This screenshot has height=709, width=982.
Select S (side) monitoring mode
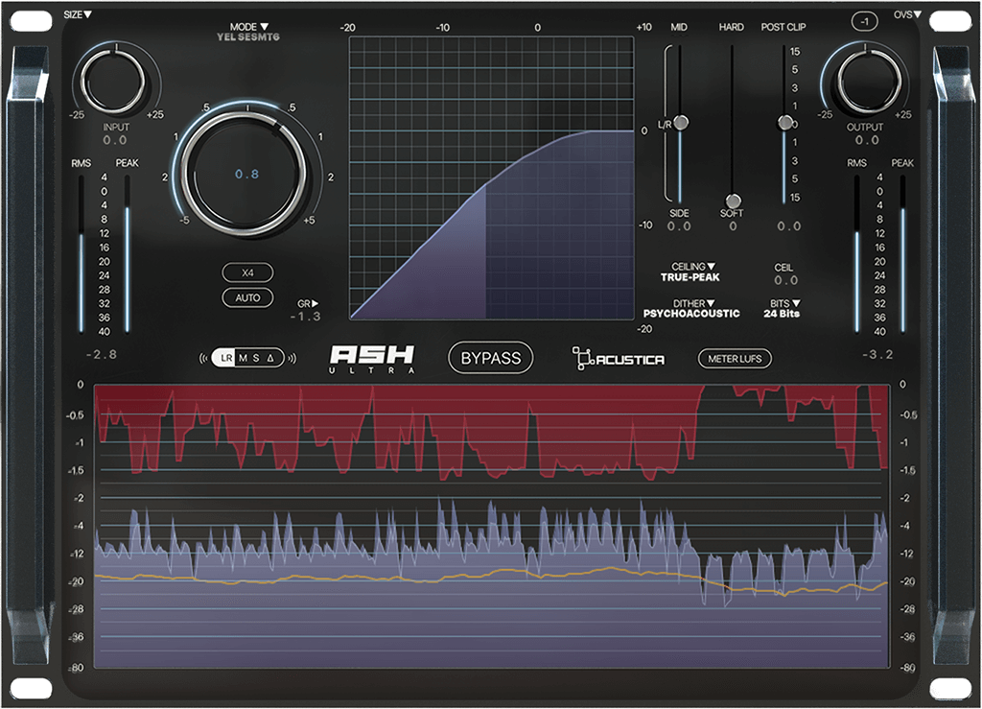point(256,358)
